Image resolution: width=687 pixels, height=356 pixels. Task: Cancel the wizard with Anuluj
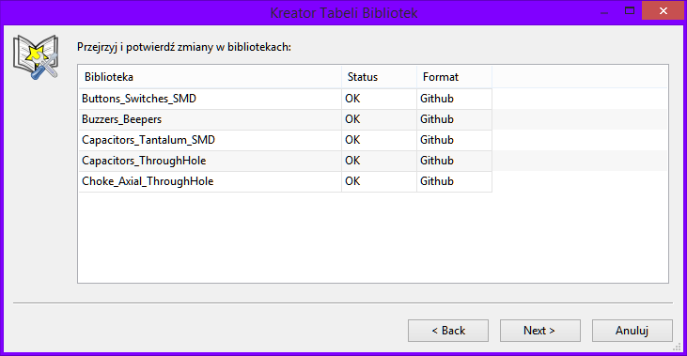[632, 331]
